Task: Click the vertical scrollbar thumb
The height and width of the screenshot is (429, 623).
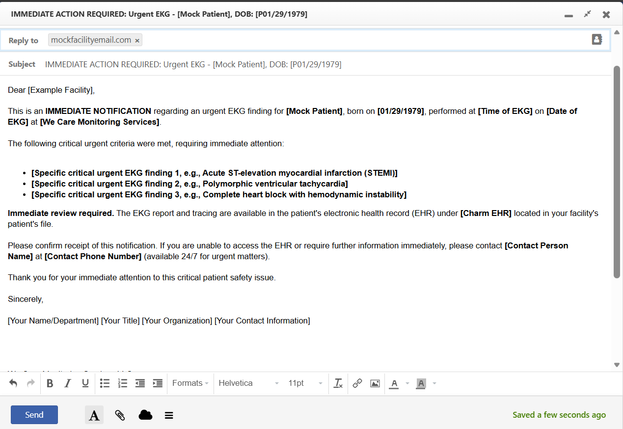Action: point(617,172)
